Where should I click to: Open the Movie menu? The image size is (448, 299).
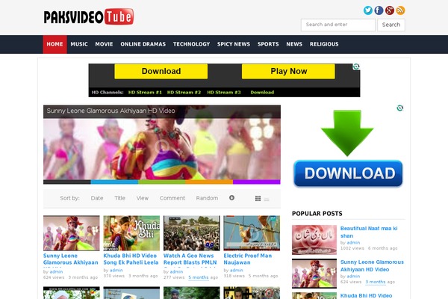coord(104,44)
